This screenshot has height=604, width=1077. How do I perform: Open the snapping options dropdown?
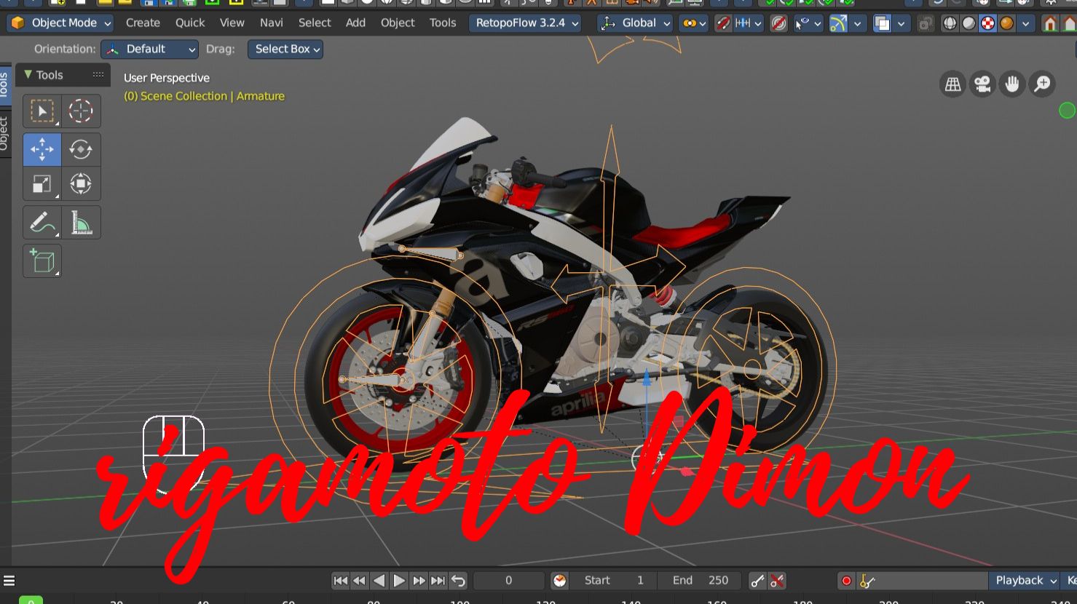[x=748, y=23]
